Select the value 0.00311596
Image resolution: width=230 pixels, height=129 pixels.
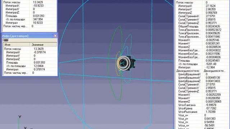(213, 54)
